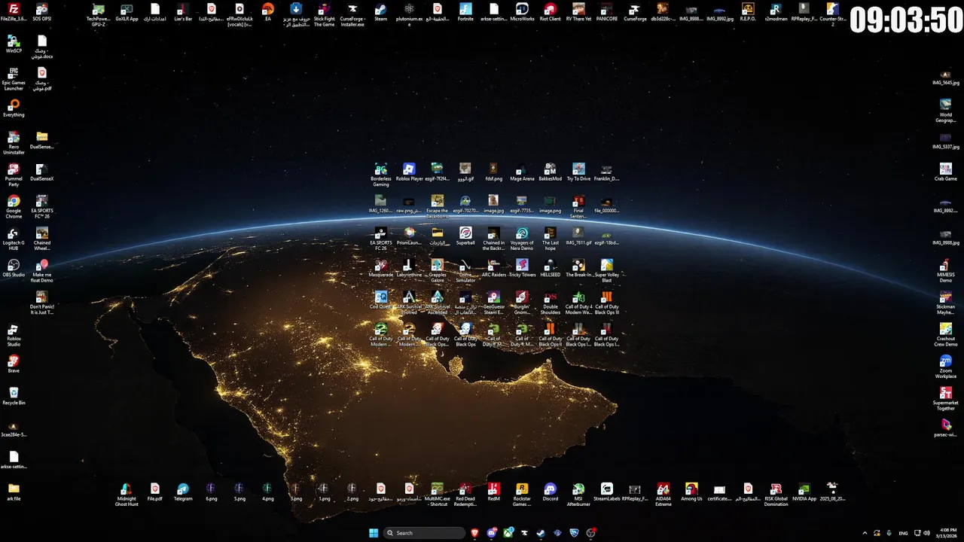Open the Google Chrome desktop shortcut

pyautogui.click(x=14, y=207)
